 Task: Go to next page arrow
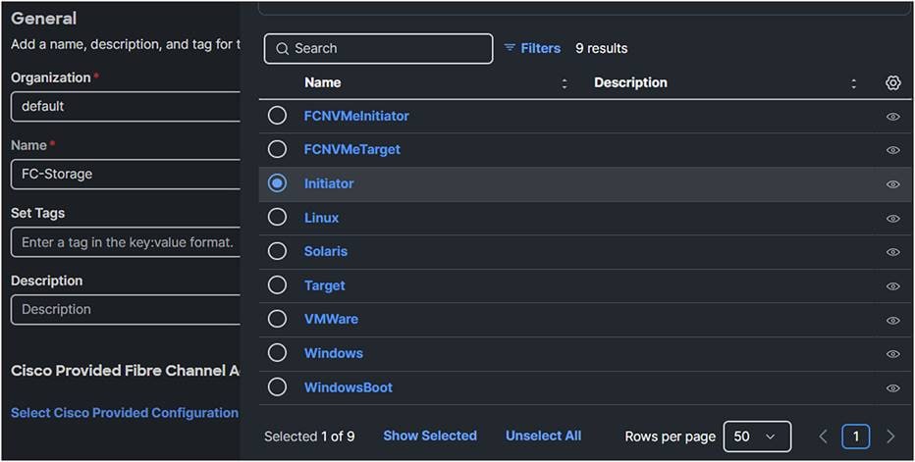890,436
